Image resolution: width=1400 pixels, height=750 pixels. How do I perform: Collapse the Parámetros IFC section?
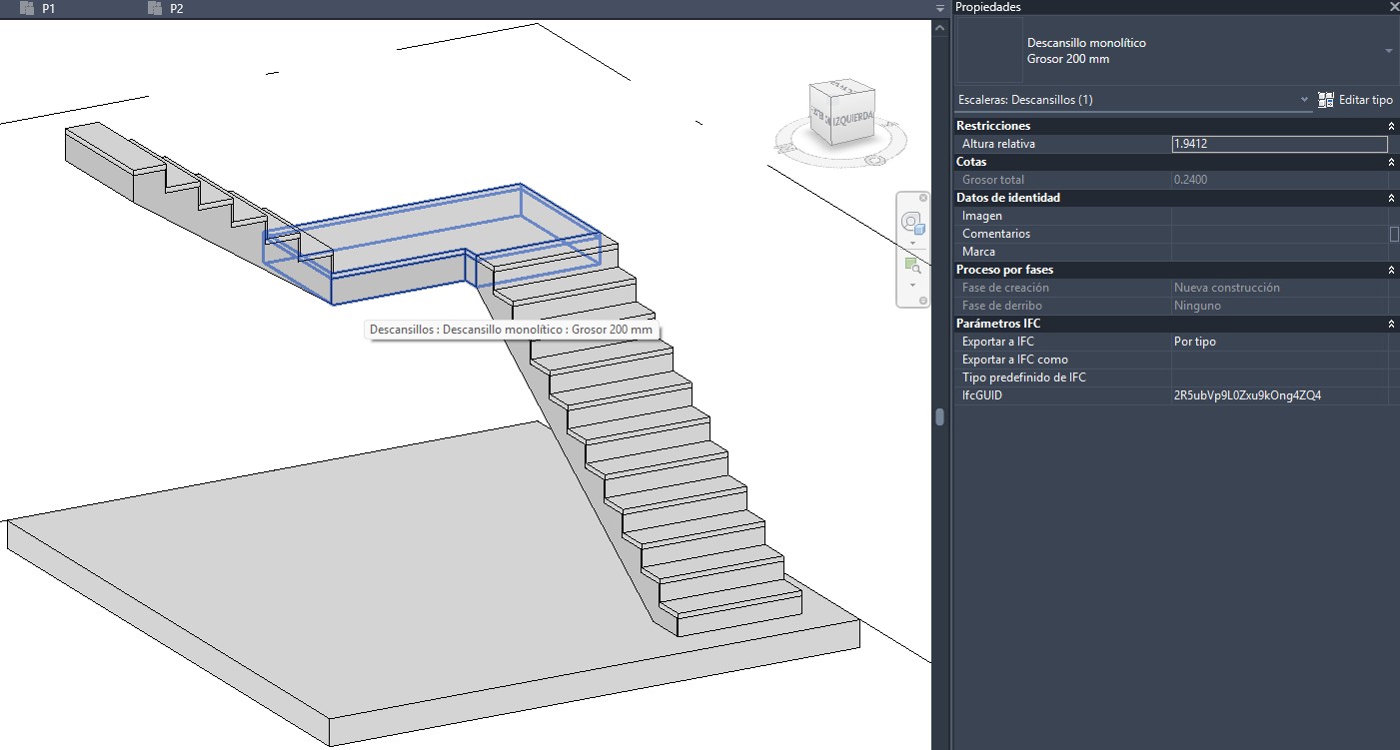[1390, 324]
